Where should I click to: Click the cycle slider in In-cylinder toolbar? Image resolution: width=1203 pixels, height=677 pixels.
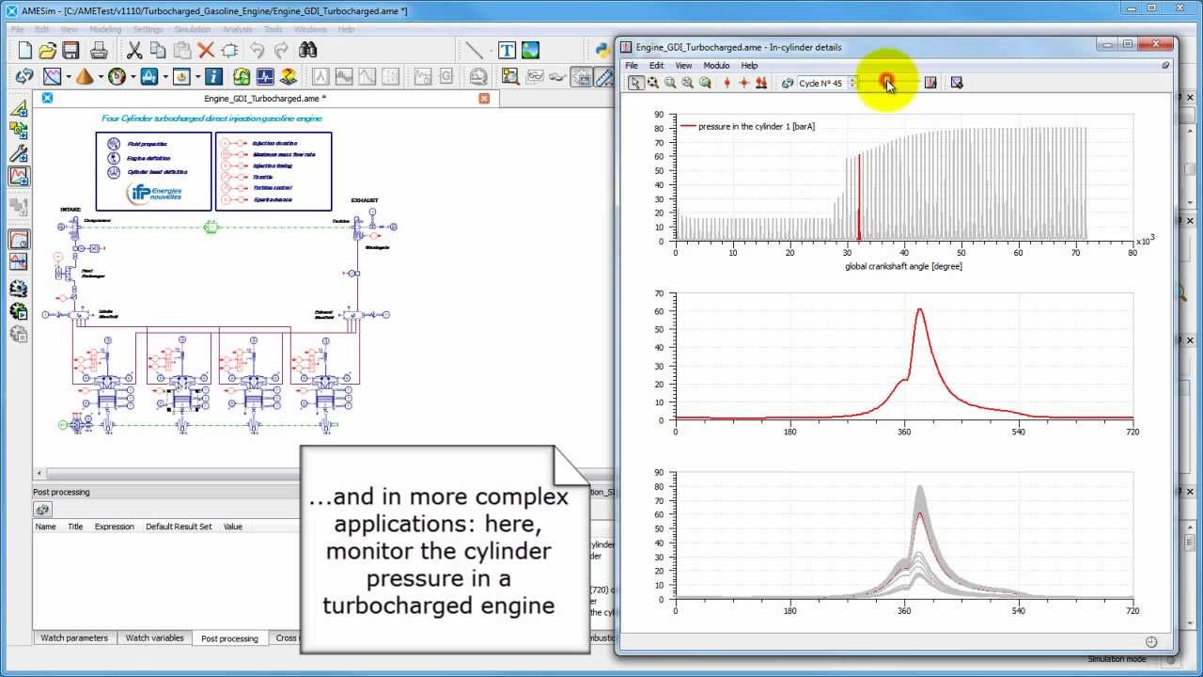point(888,83)
